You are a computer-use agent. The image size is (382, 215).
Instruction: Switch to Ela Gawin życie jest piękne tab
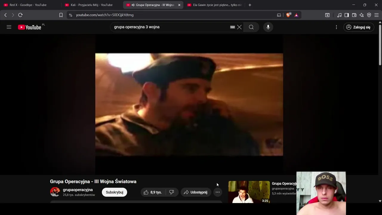214,5
